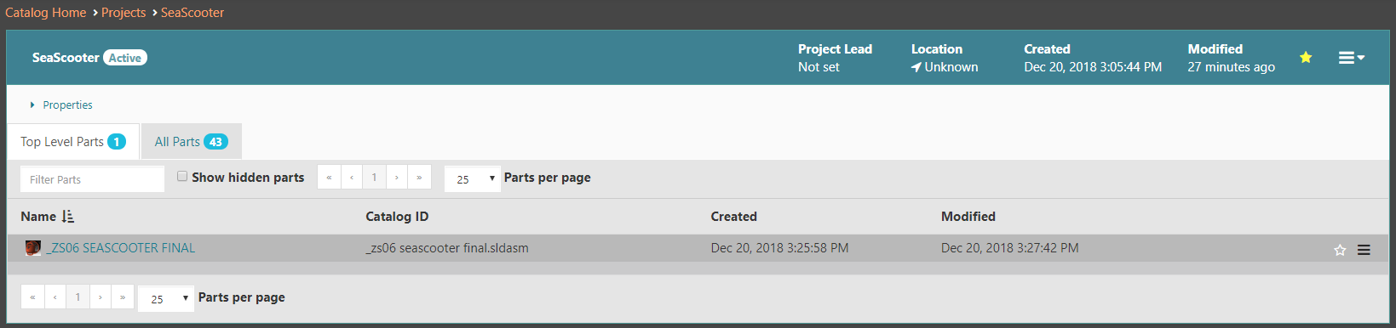Click the Projects breadcrumb link
Viewport: 1396px width, 328px height.
point(124,13)
